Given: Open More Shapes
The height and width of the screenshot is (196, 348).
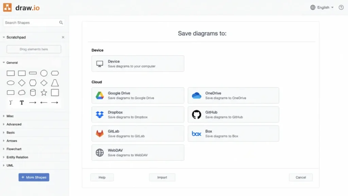Looking at the screenshot, I should point(34,177).
